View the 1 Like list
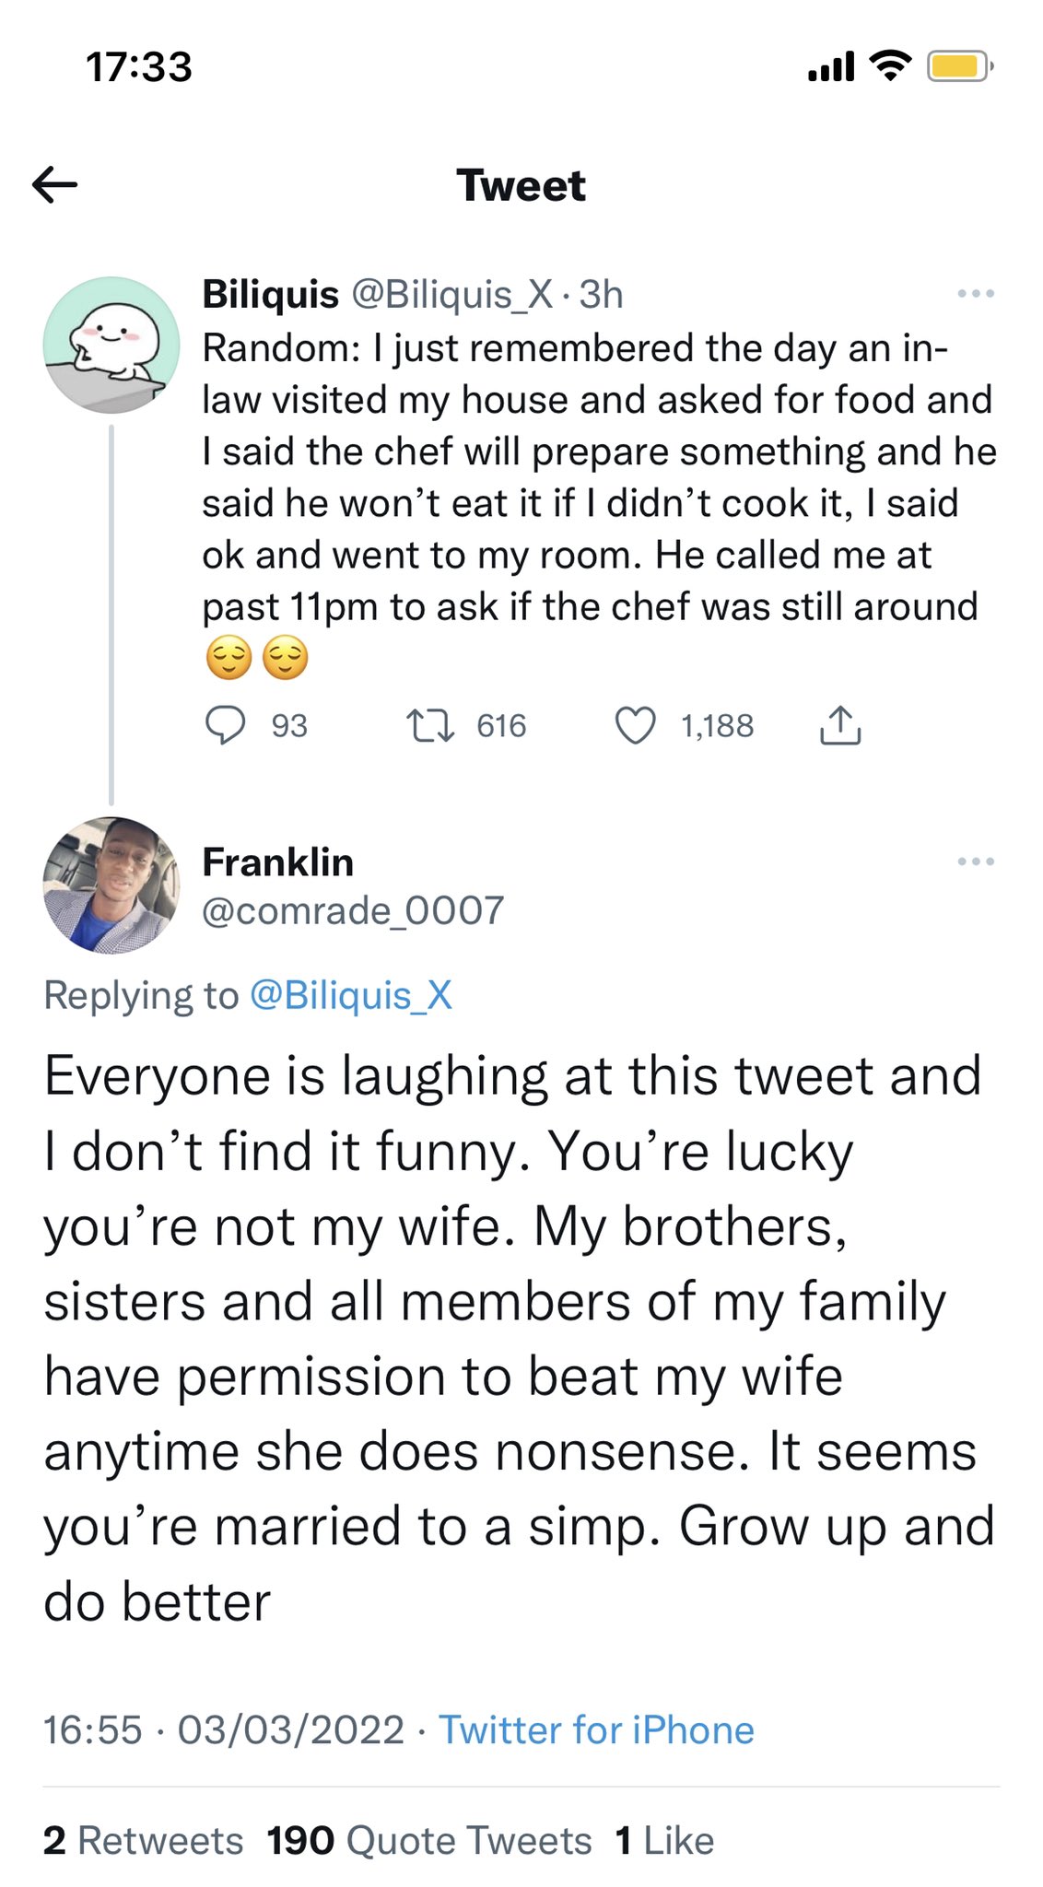Screen dimensions: 1043x1887 tap(664, 1840)
